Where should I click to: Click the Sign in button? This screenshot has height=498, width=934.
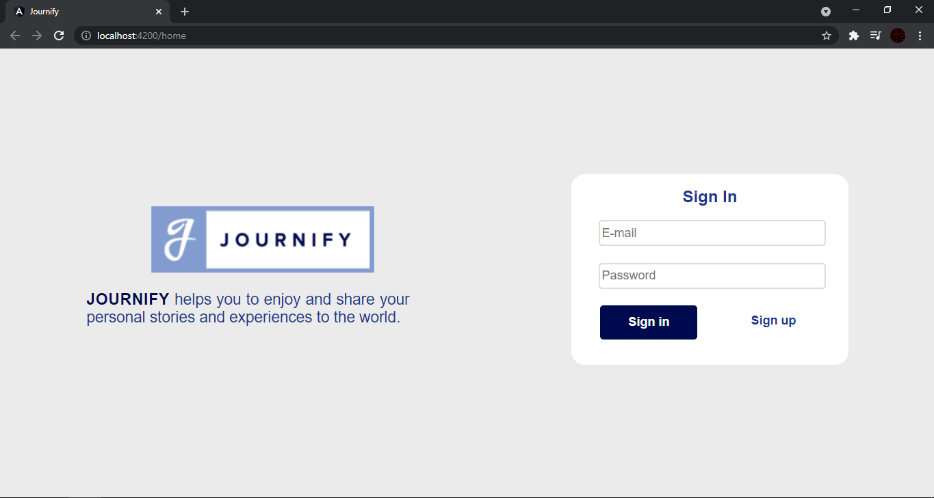(649, 322)
